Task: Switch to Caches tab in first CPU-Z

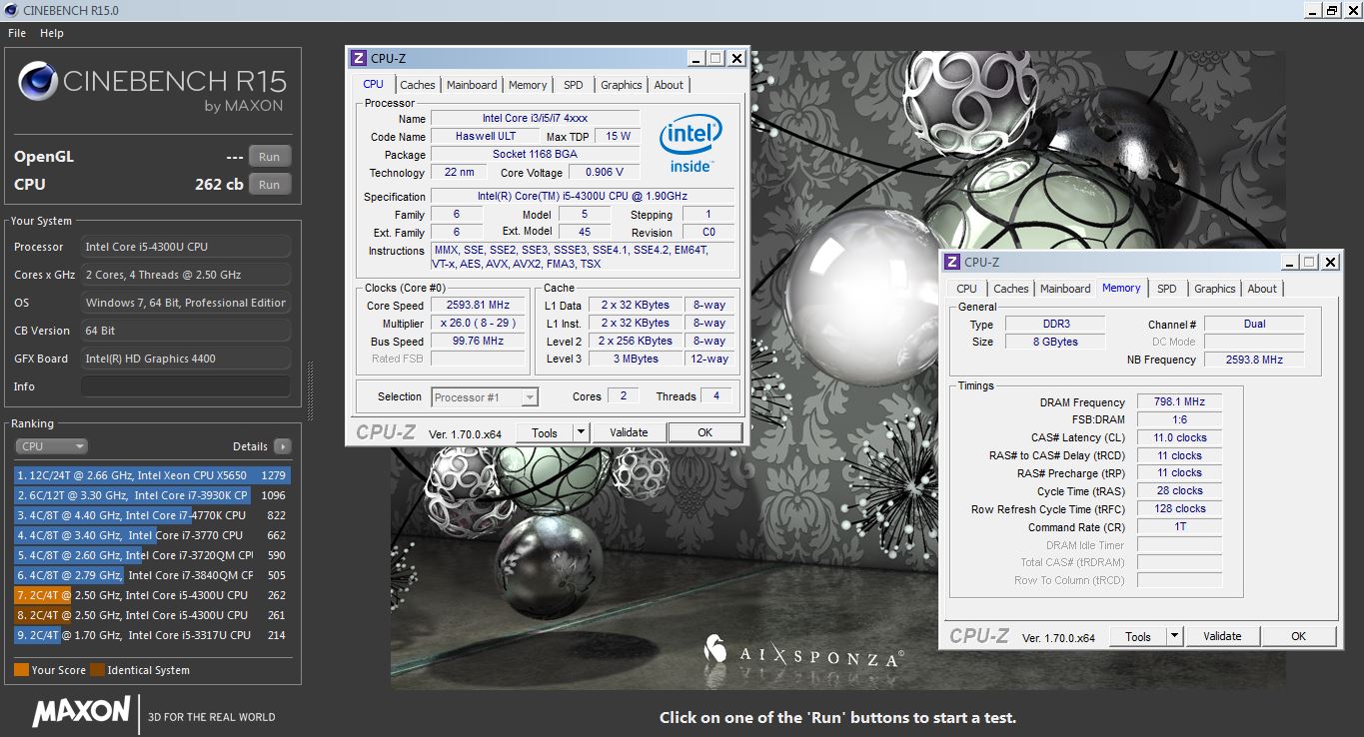Action: point(418,85)
